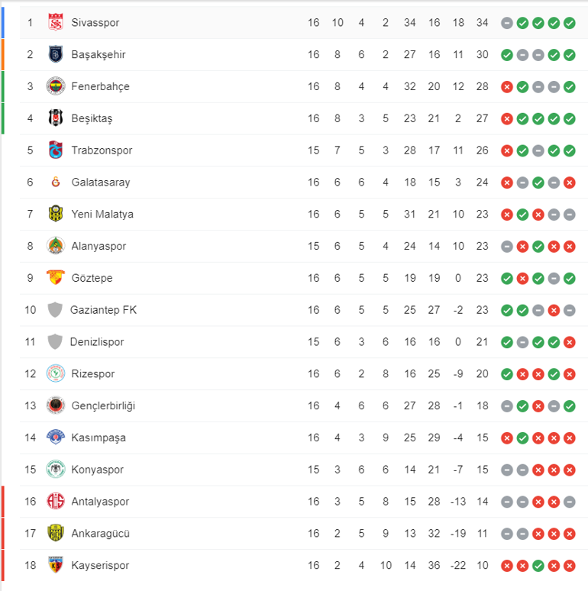The image size is (588, 591).
Task: Open the Konyaspor team page link
Action: click(97, 470)
